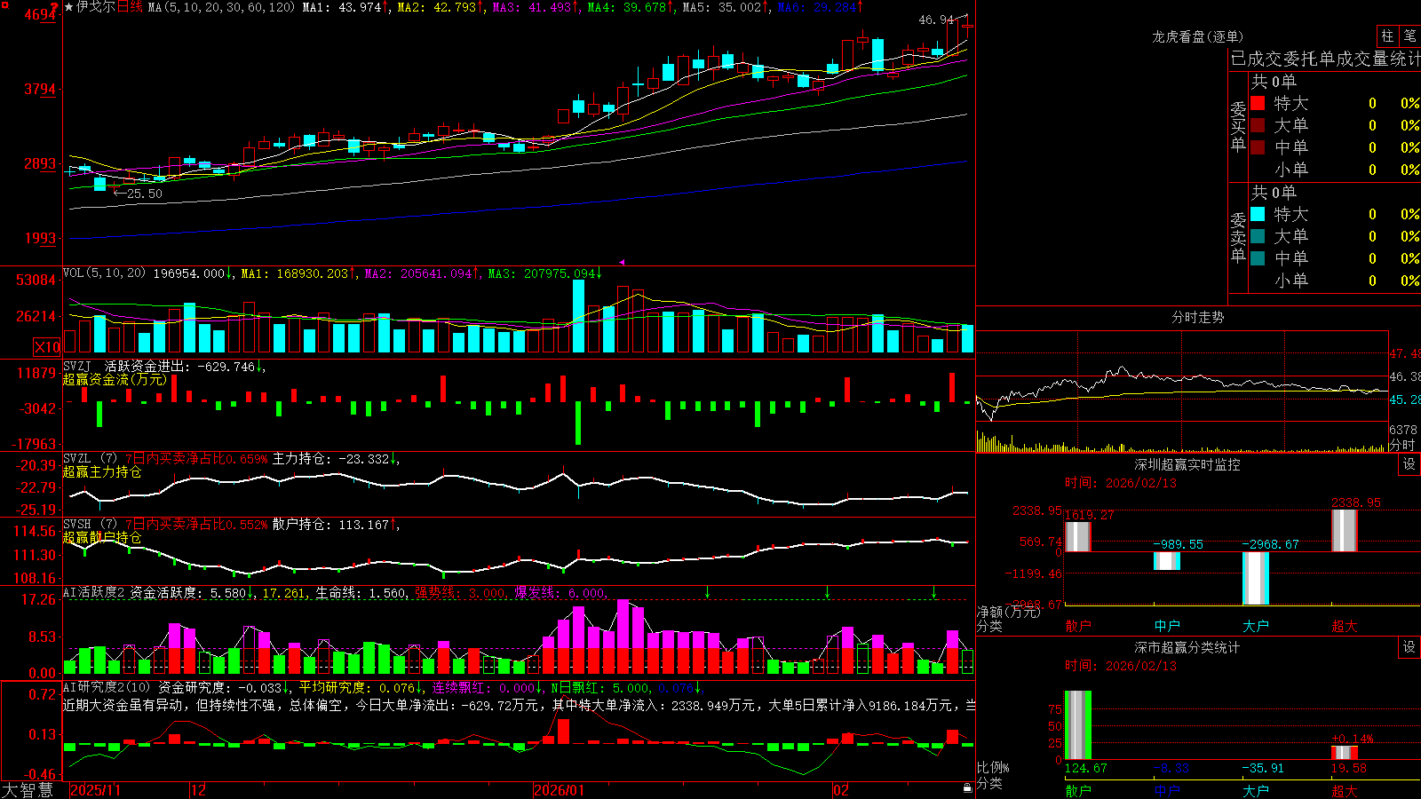Click the VOL(5,10,20) indicator label

(104, 273)
